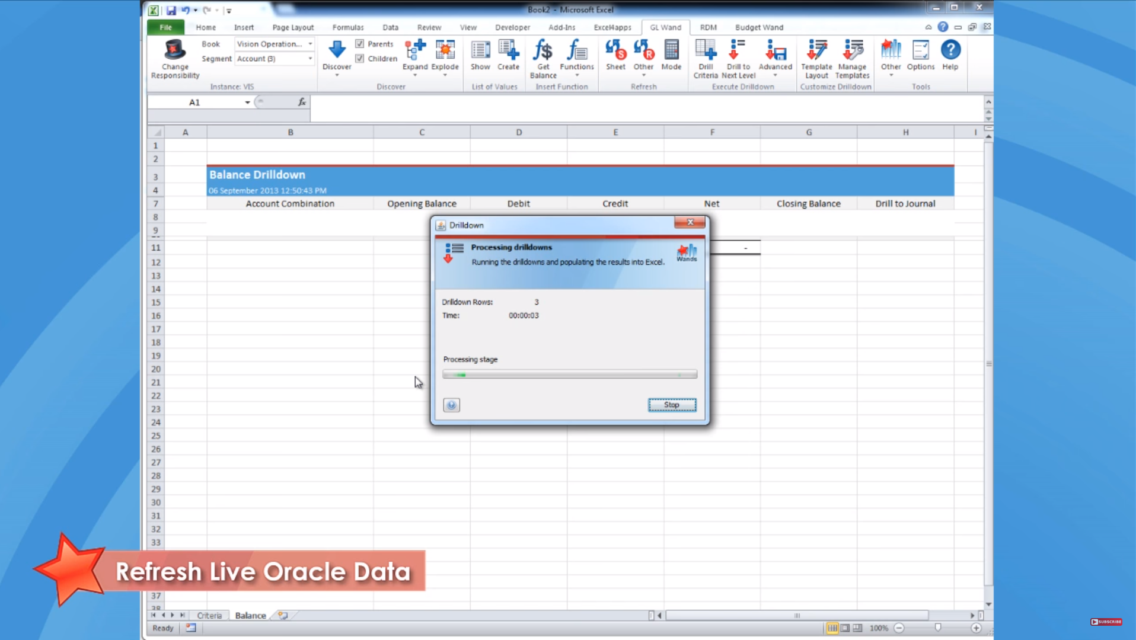Select row 15 header
The height and width of the screenshot is (640, 1136).
(x=156, y=302)
